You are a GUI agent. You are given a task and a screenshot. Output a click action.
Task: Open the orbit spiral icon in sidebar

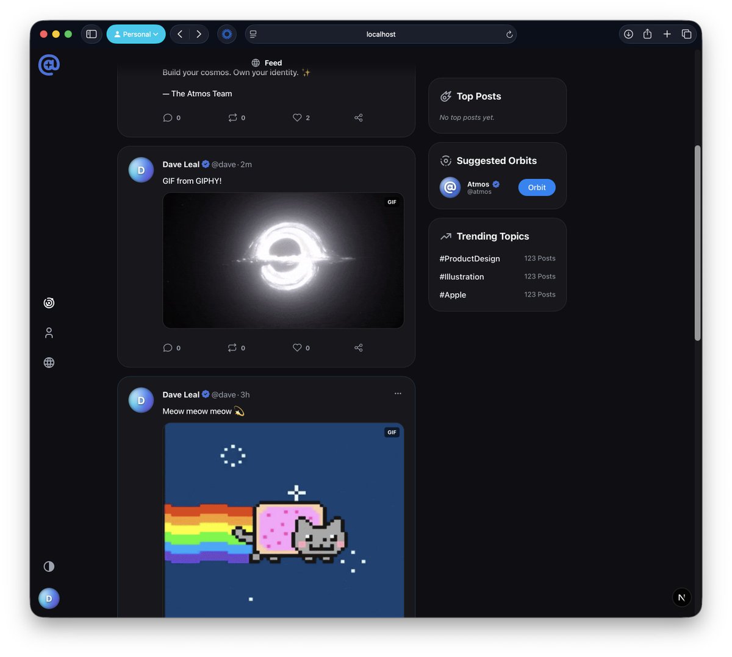49,303
